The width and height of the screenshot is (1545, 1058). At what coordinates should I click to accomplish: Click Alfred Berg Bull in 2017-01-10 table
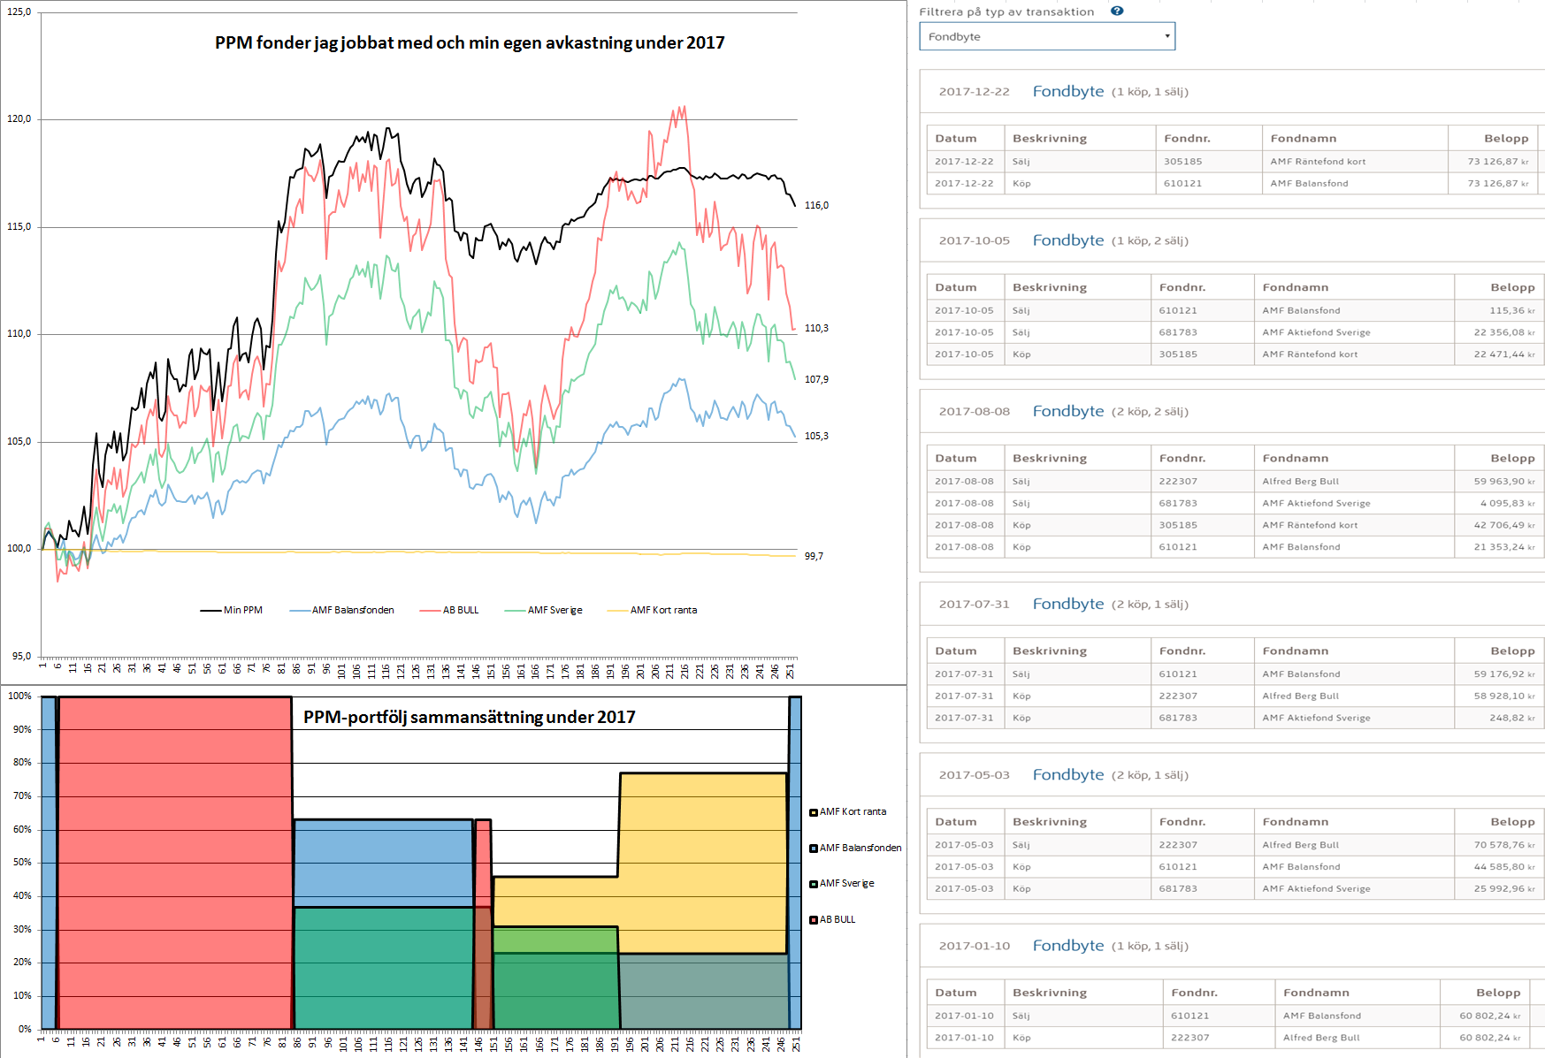click(x=1321, y=1038)
